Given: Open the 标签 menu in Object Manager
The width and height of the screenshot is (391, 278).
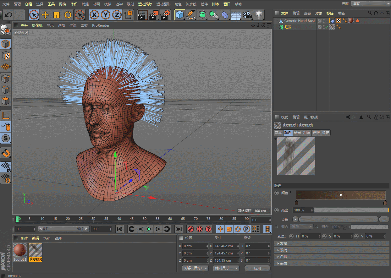Looking at the screenshot, I should click(330, 13).
